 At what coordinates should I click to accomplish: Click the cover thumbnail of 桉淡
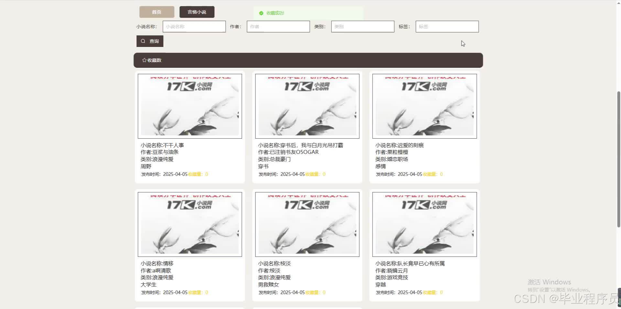click(x=307, y=224)
